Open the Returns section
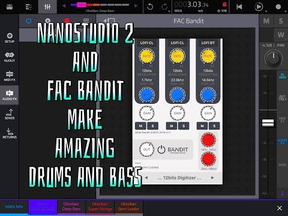The height and width of the screenshot is (216, 288). point(10,133)
